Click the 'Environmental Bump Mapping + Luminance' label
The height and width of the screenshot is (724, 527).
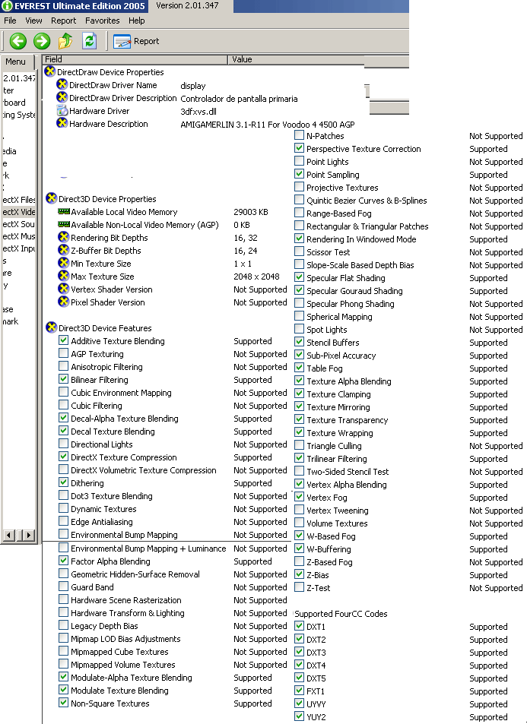(148, 549)
